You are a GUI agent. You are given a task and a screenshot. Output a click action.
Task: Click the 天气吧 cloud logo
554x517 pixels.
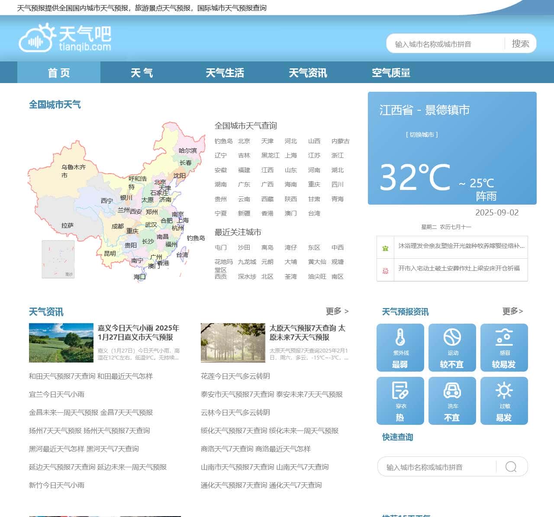65,38
